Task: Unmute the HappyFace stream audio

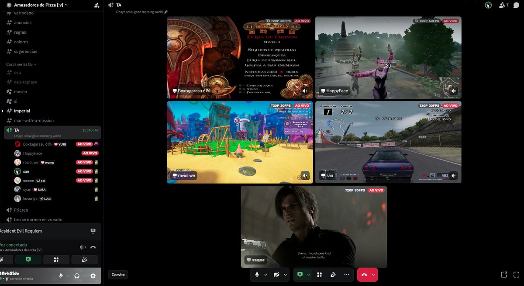Action: click(454, 91)
